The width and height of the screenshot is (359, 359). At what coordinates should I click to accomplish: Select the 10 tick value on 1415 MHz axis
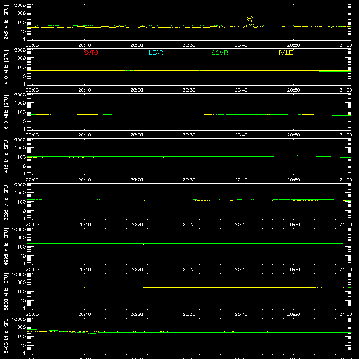[x=23, y=166]
